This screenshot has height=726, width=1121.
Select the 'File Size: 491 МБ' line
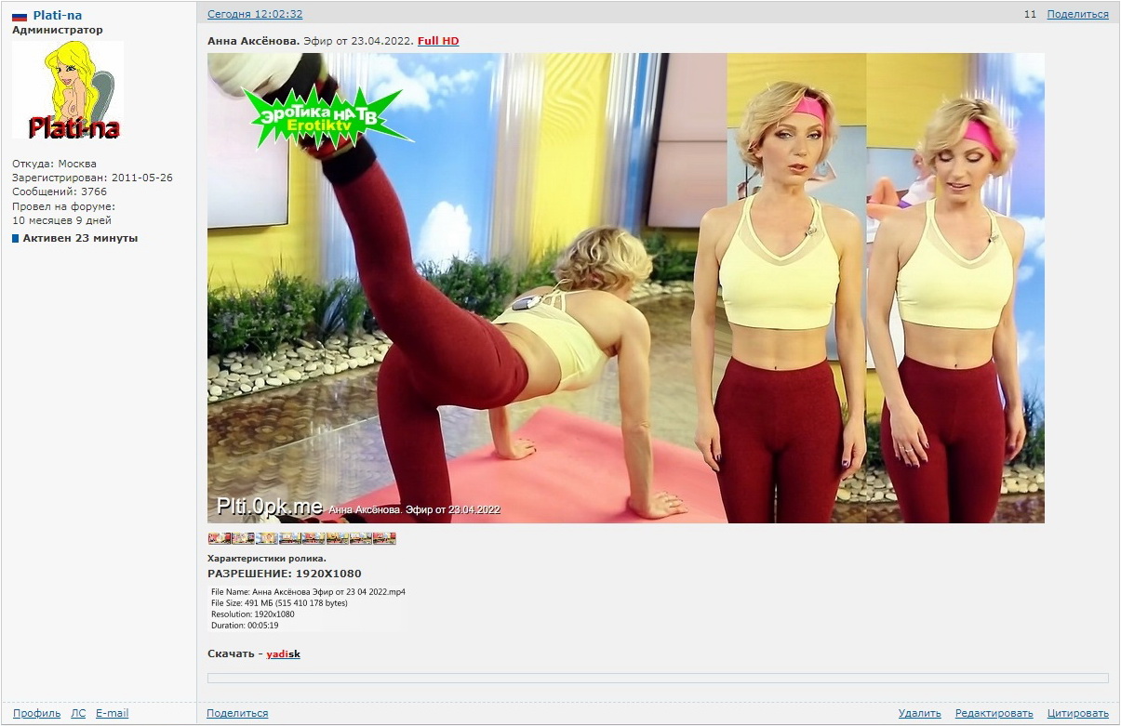tap(279, 602)
